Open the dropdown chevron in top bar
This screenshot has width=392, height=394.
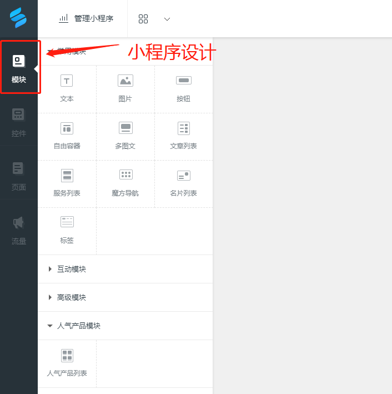tap(167, 19)
